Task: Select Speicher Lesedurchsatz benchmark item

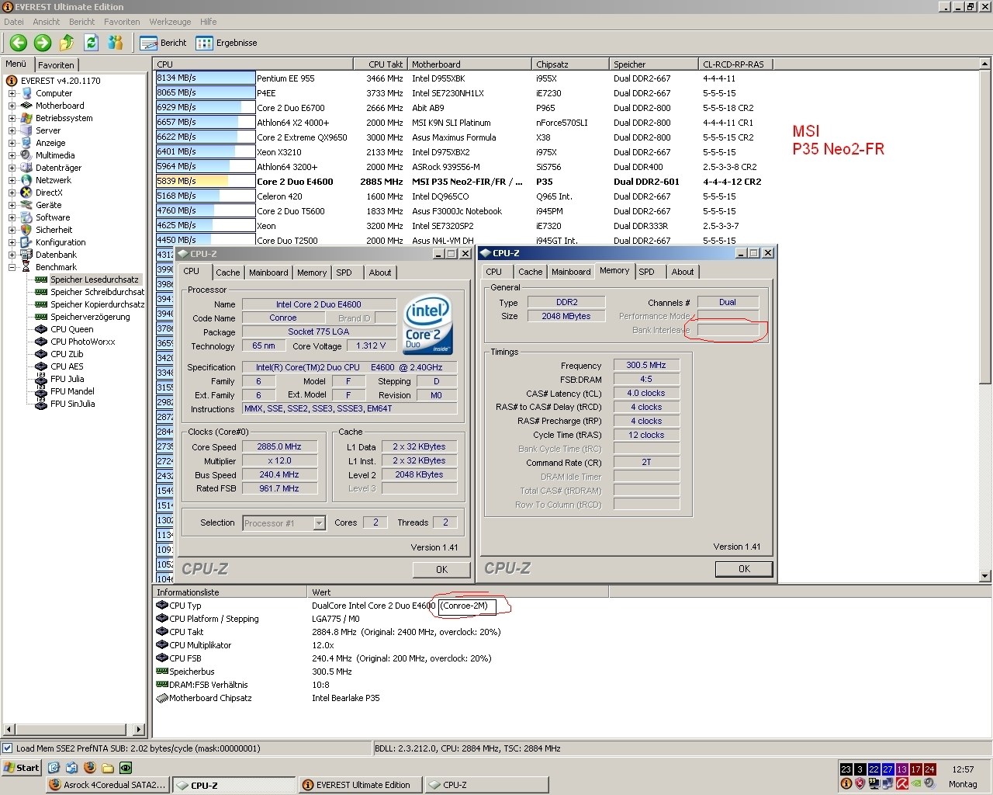Action: pos(95,279)
